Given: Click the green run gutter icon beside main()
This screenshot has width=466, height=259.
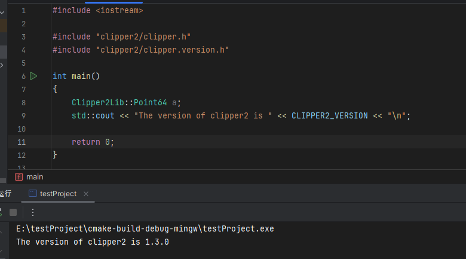Looking at the screenshot, I should [33, 76].
